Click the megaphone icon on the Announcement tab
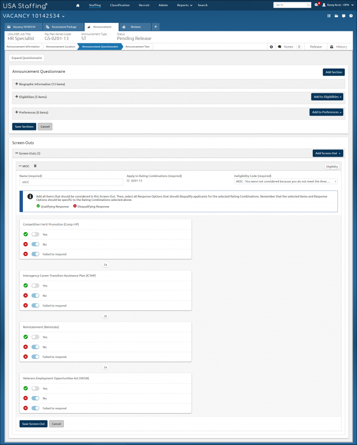This screenshot has width=357, height=445. (89, 27)
